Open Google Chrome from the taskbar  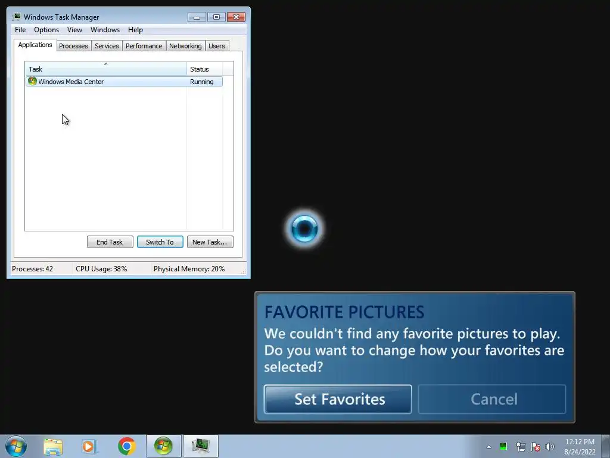pos(126,446)
